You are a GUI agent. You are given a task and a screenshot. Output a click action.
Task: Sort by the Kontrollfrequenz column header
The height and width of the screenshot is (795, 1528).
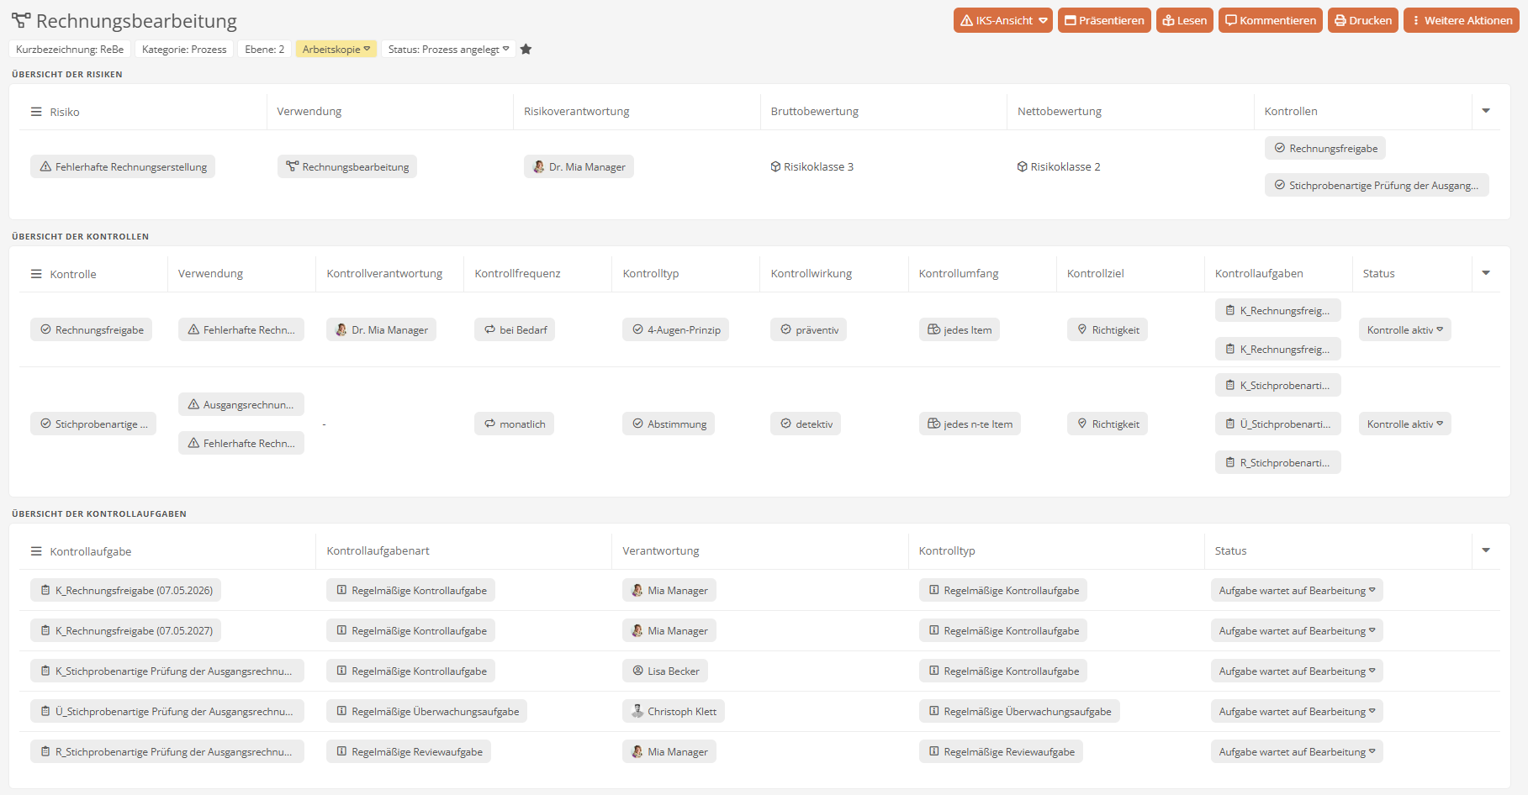coord(517,273)
